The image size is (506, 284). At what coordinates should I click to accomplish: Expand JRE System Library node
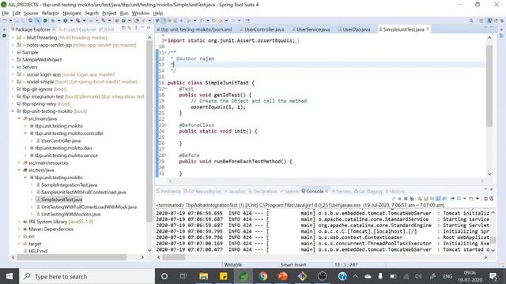click(x=19, y=222)
